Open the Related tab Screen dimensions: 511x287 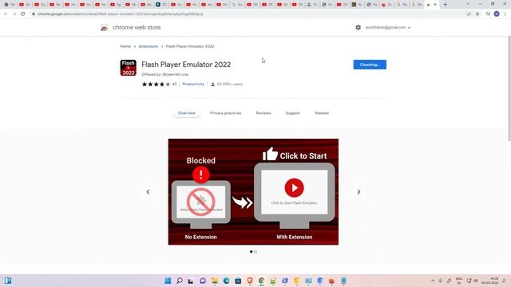(322, 113)
